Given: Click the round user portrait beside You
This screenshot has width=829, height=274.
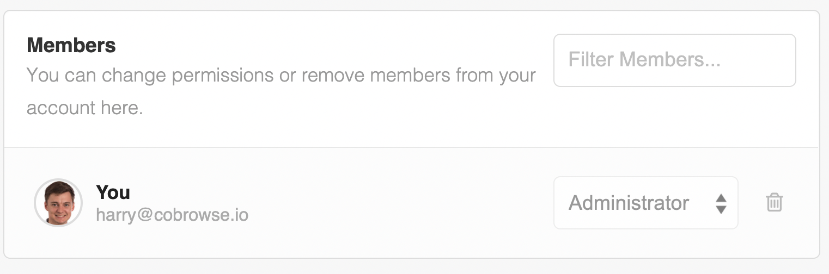Looking at the screenshot, I should click(58, 203).
